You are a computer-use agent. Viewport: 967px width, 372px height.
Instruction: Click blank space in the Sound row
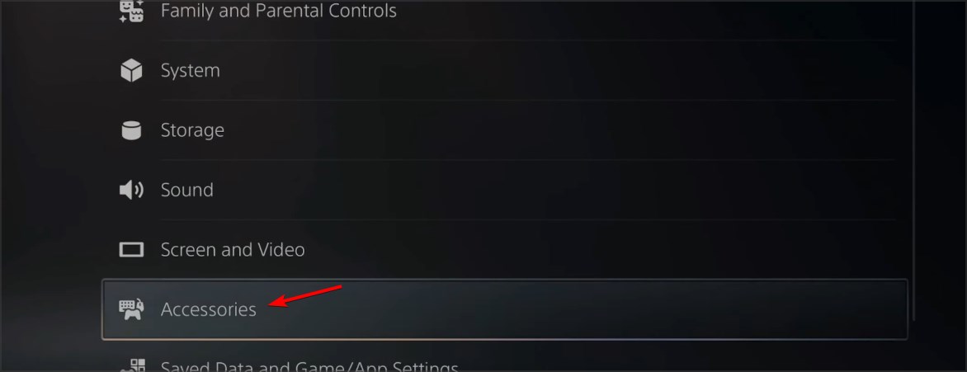(x=555, y=190)
